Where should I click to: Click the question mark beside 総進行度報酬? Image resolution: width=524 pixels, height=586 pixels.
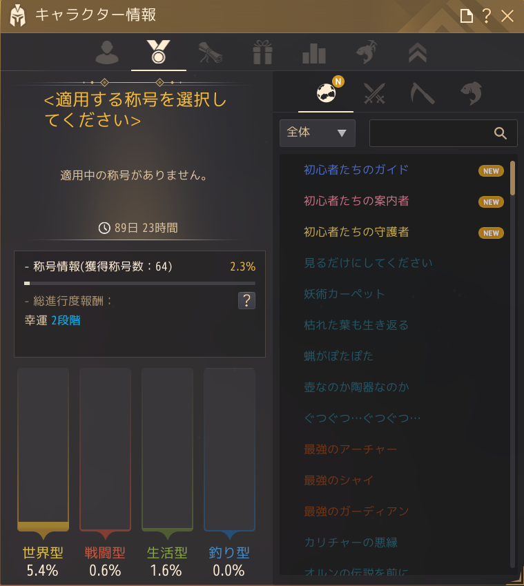tap(246, 300)
